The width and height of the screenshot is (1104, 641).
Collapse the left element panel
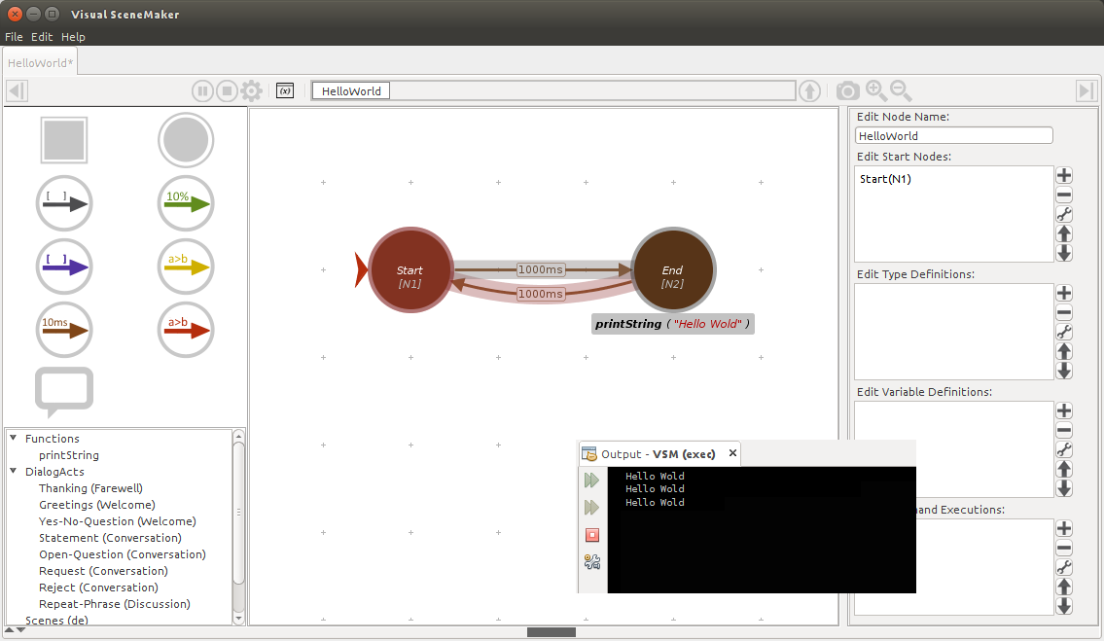pyautogui.click(x=17, y=90)
